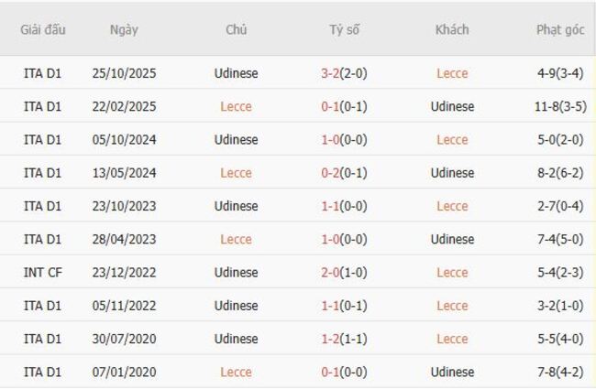Image resolution: width=596 pixels, height=389 pixels.
Task: Open Lecce home team on 22/02/2025
Action: (x=236, y=106)
